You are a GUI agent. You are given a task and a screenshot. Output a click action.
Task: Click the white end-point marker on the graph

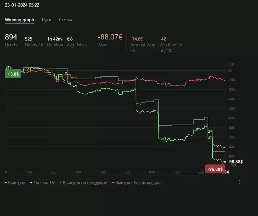coord(225,162)
